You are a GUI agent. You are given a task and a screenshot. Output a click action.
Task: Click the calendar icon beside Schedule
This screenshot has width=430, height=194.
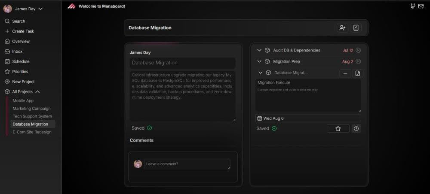[7, 61]
